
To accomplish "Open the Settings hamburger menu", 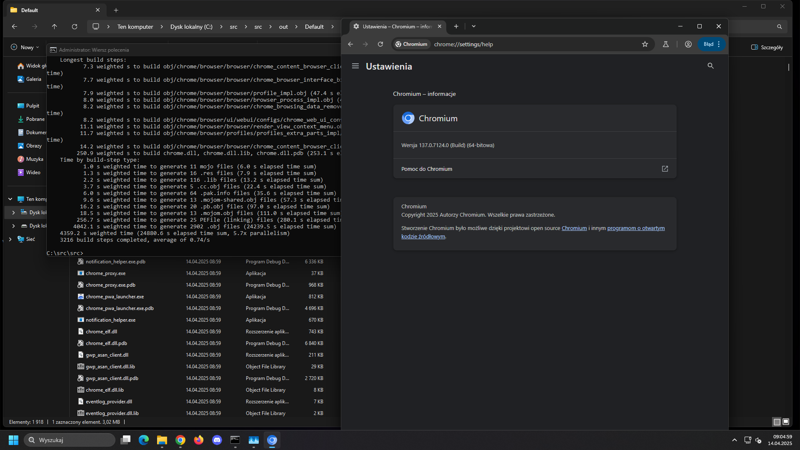I will point(355,66).
